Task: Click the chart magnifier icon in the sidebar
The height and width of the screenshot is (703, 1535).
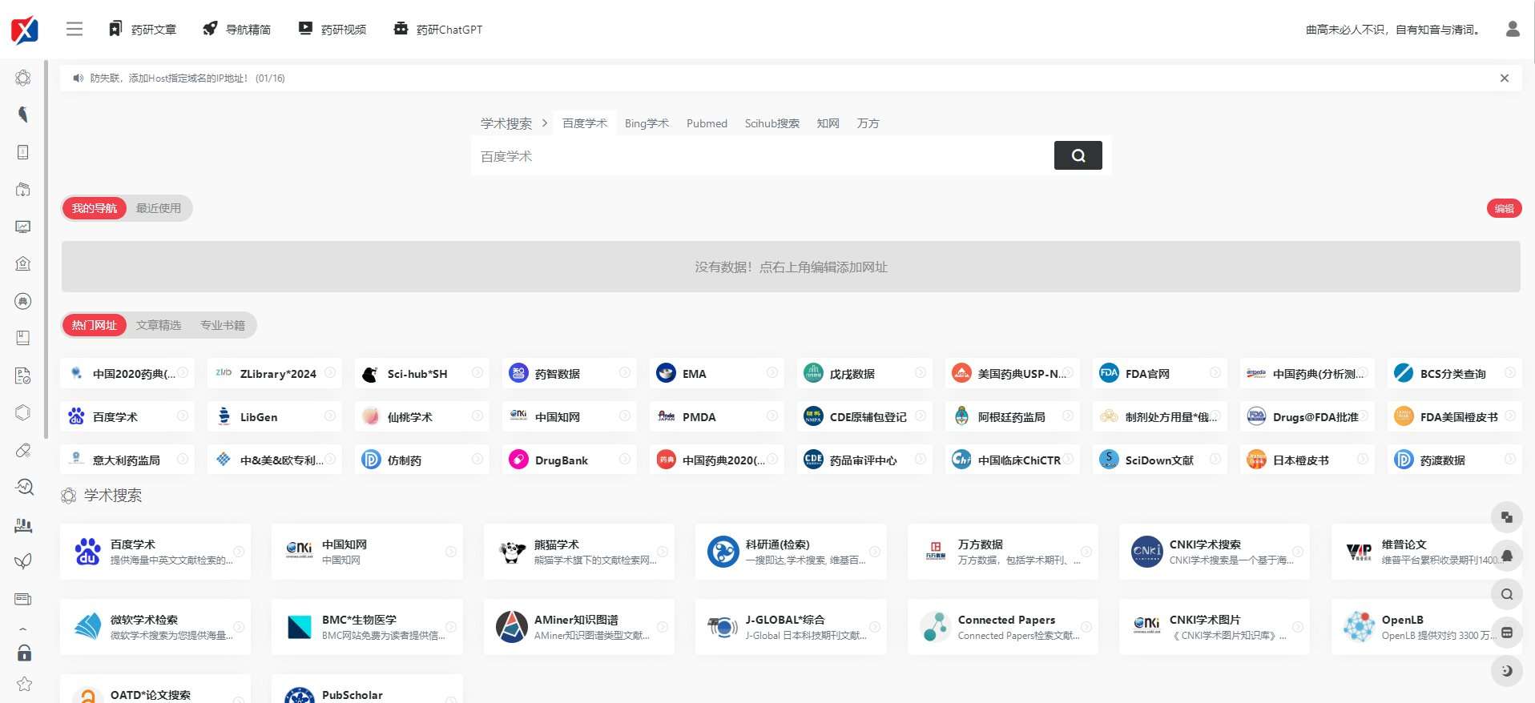Action: point(24,487)
